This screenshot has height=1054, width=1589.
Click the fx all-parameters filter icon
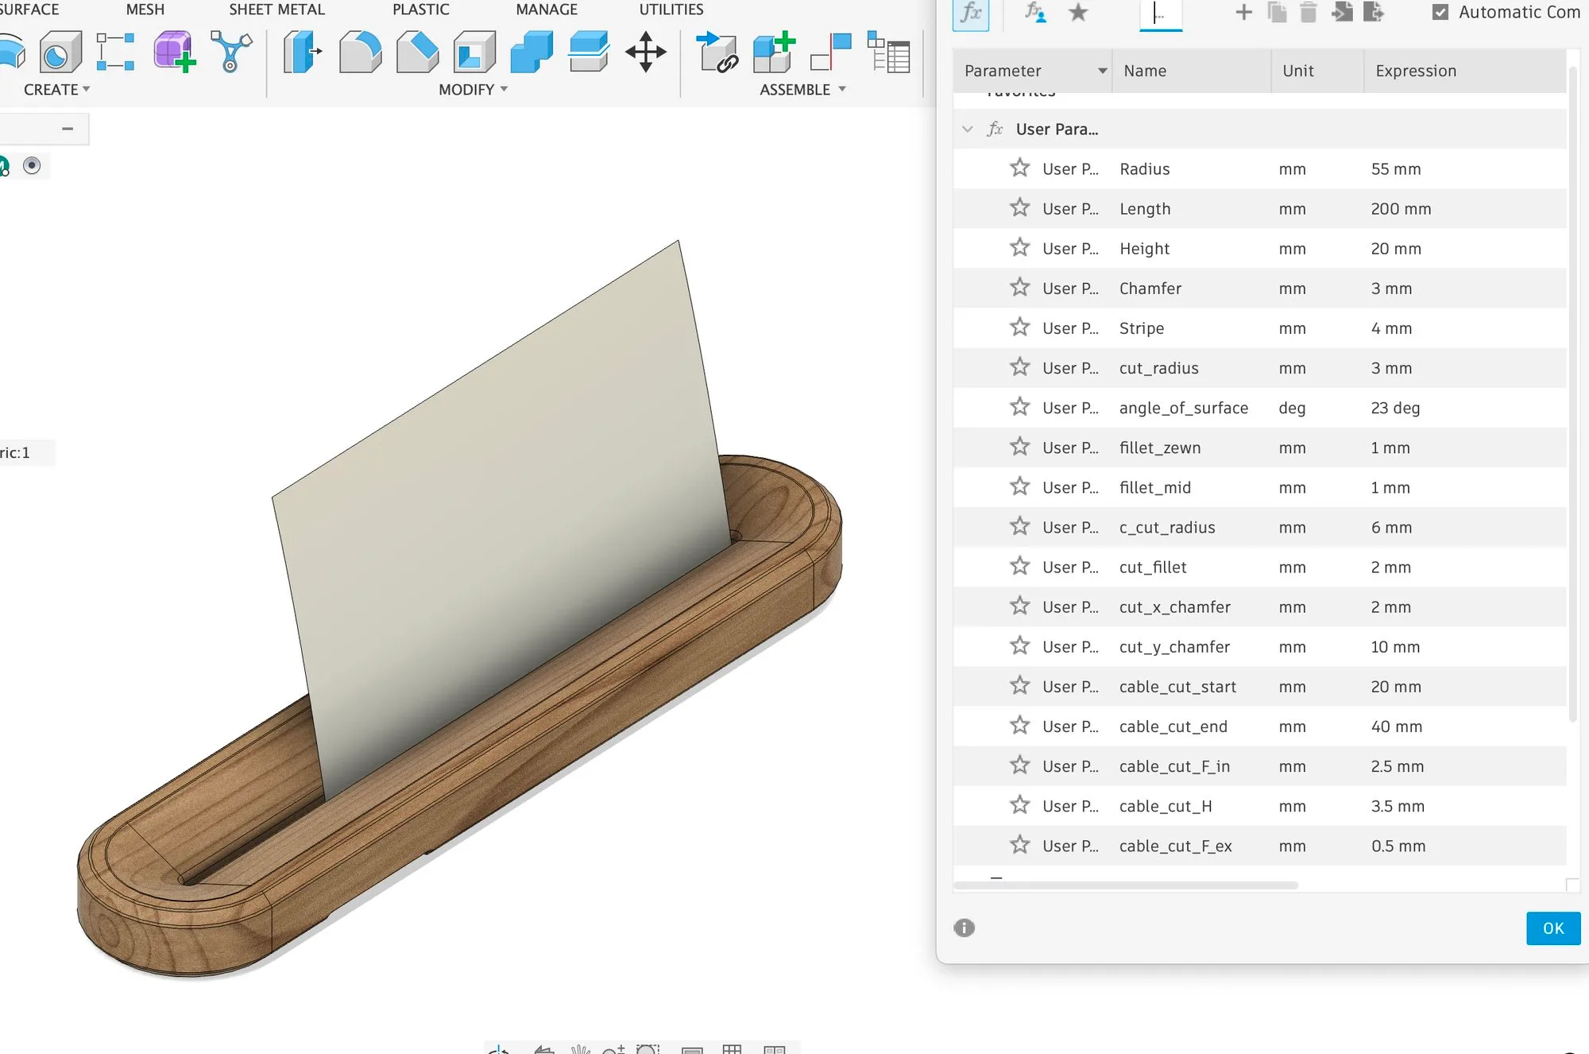coord(971,14)
